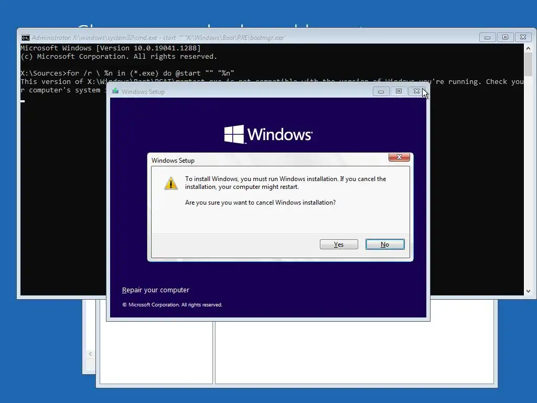Click the cmd window scroll down arrow
The image size is (537, 403).
[528, 291]
